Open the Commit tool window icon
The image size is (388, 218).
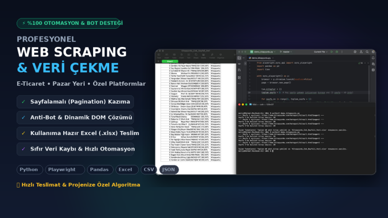(239, 64)
